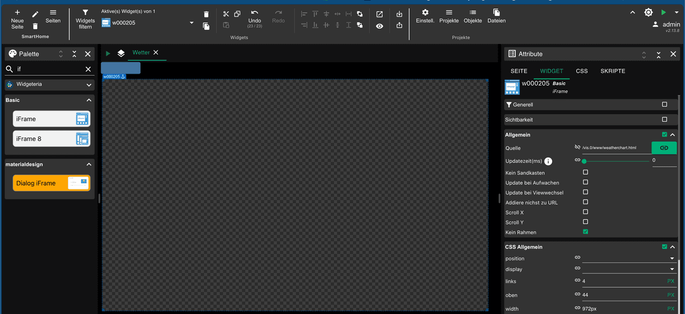Copy the widget with the copy icon
The height and width of the screenshot is (314, 685).
(237, 14)
